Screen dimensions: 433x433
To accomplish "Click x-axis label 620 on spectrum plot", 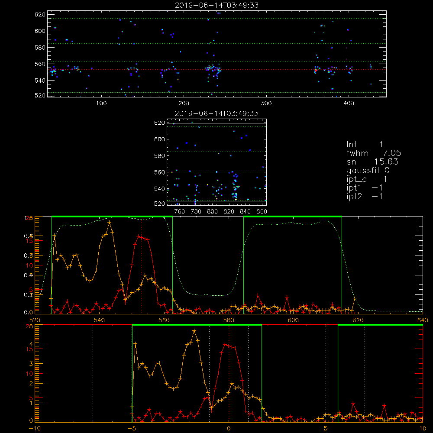I will pos(358,320).
